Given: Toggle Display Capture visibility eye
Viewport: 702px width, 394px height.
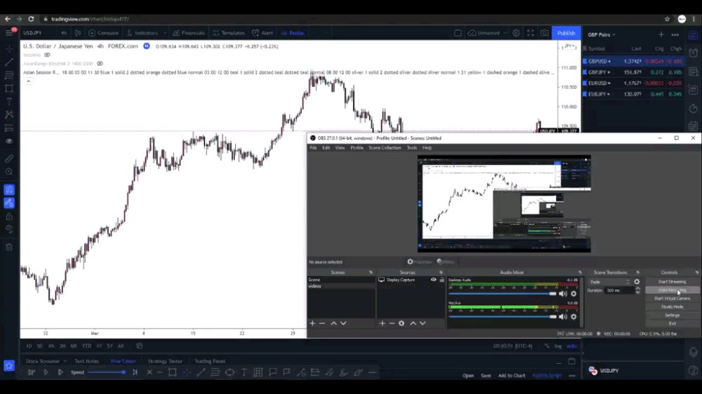Looking at the screenshot, I should pos(433,280).
